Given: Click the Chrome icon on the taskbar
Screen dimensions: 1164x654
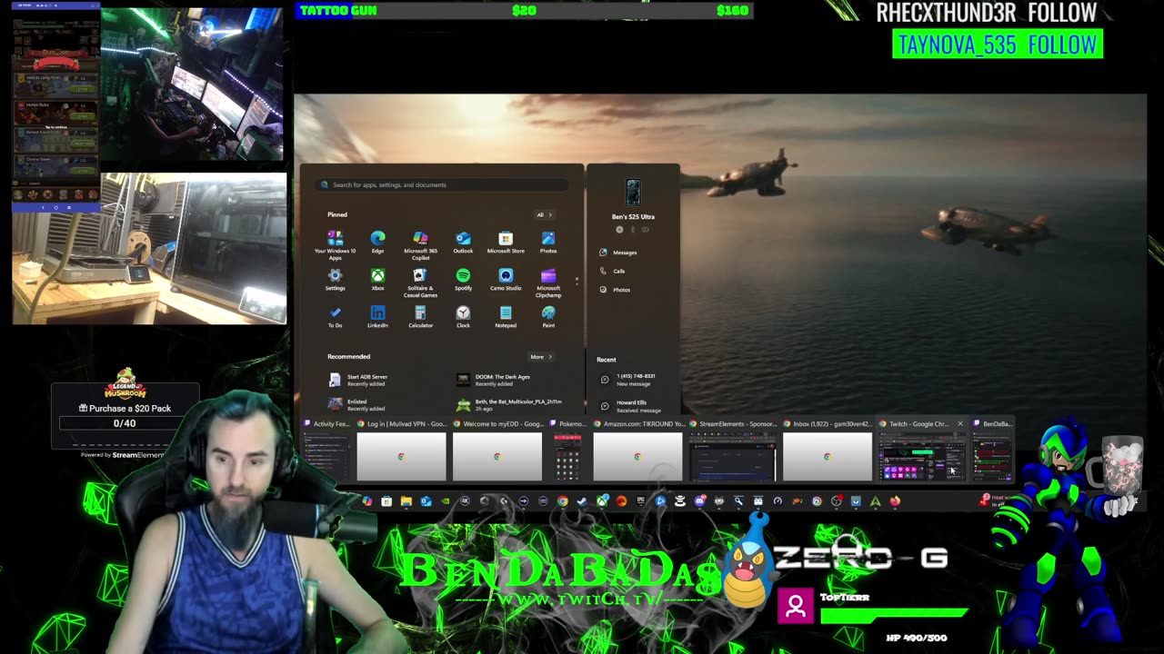Looking at the screenshot, I should (562, 500).
